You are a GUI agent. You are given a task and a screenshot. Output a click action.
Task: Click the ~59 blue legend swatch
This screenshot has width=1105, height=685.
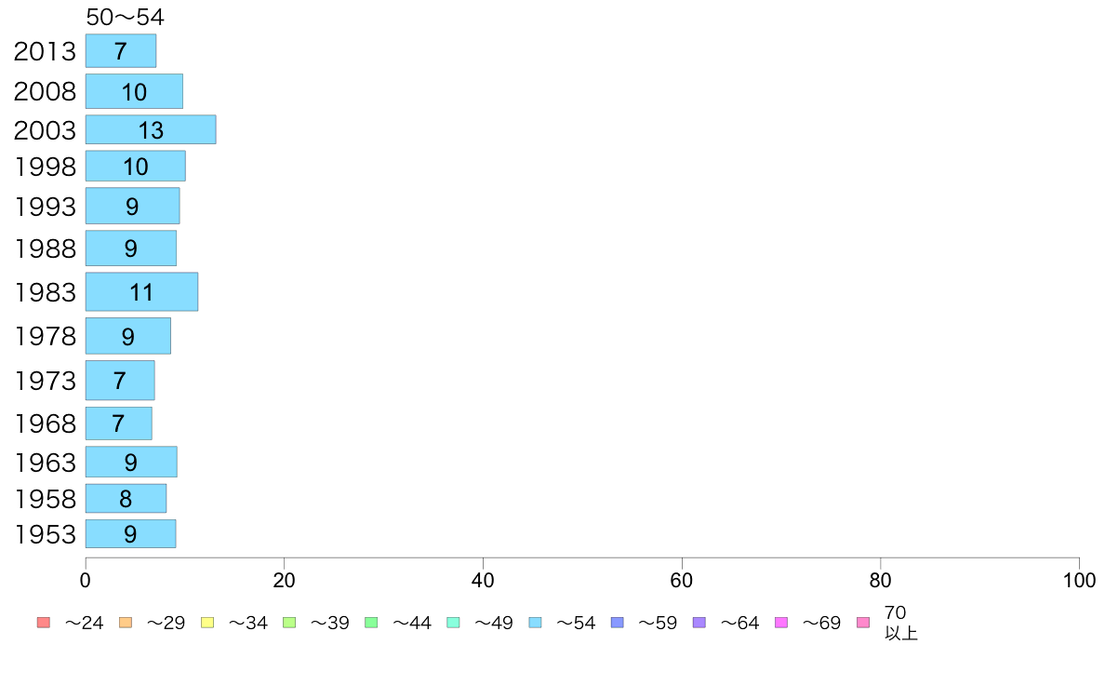(618, 623)
